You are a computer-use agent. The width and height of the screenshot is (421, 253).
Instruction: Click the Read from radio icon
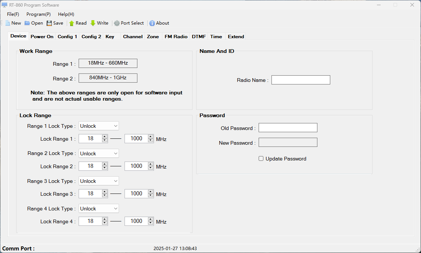[x=71, y=23]
